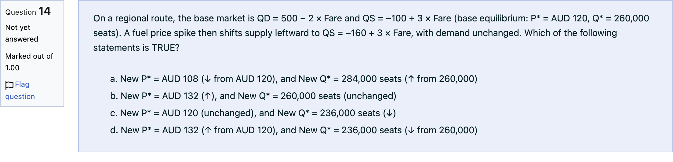The width and height of the screenshot is (673, 162).
Task: Click the flag icon beside Flag question
Action: click(x=9, y=85)
